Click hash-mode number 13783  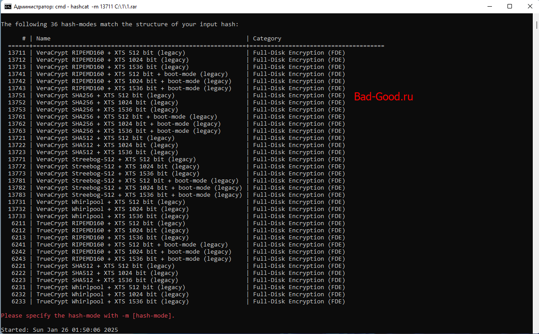click(17, 195)
